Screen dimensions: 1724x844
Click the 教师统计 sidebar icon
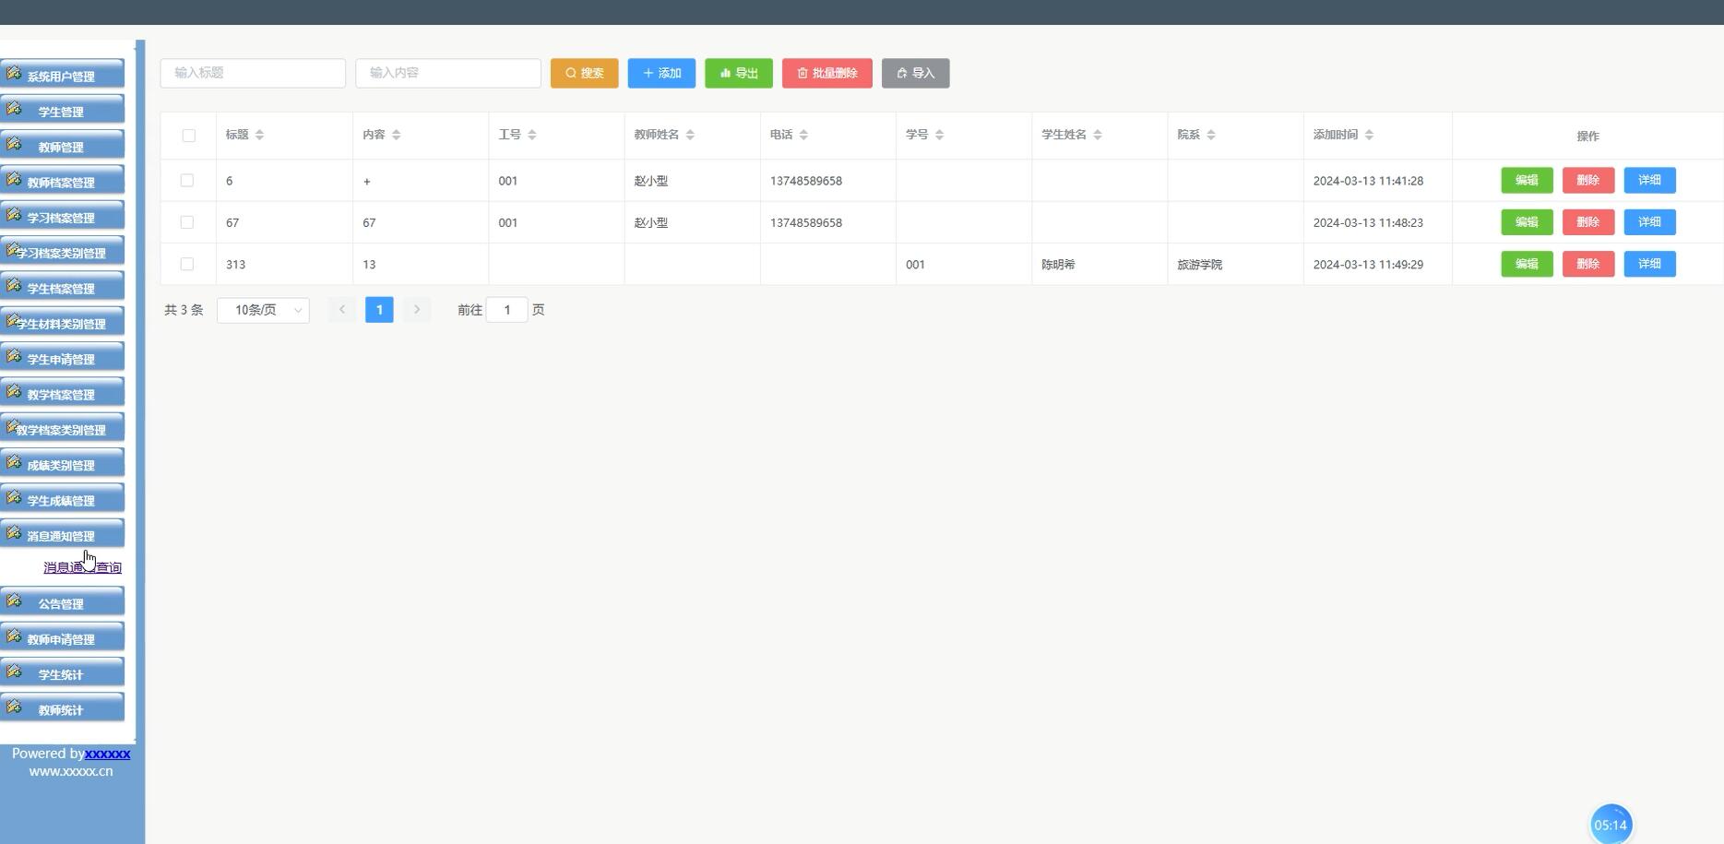coord(14,707)
